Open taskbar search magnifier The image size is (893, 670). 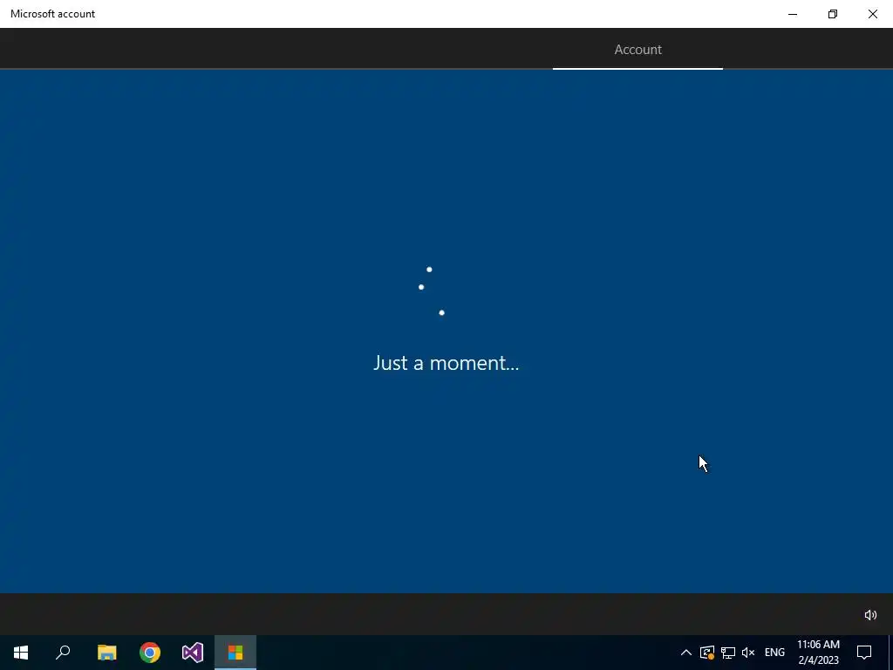coord(63,653)
